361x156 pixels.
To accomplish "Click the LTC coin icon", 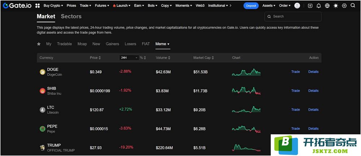I will (42, 110).
